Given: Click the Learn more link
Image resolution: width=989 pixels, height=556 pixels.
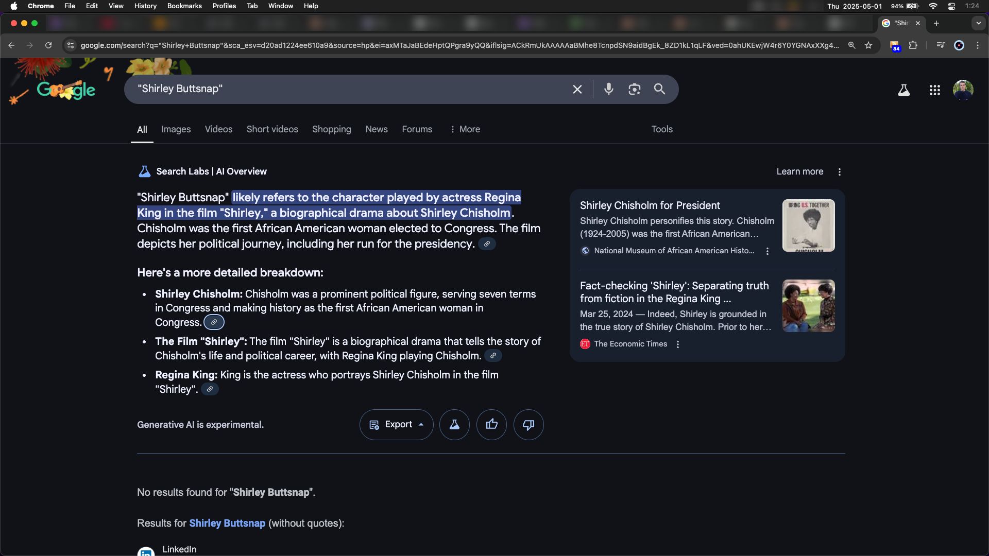Looking at the screenshot, I should click(799, 171).
